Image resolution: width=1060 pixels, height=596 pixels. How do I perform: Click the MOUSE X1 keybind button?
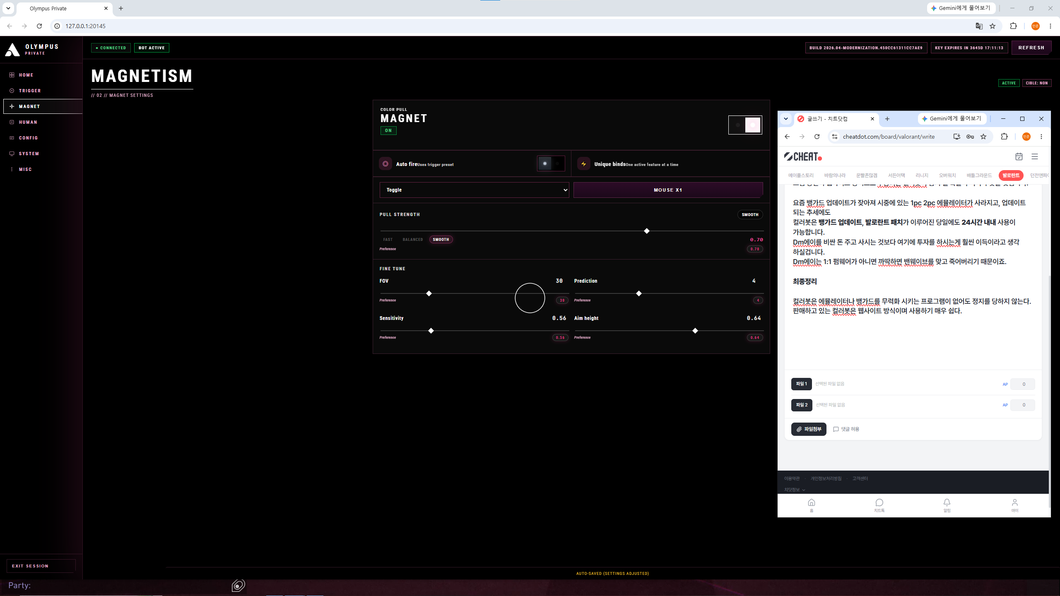click(x=668, y=190)
